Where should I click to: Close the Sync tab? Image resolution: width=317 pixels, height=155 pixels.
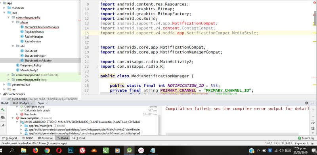click(x=47, y=103)
